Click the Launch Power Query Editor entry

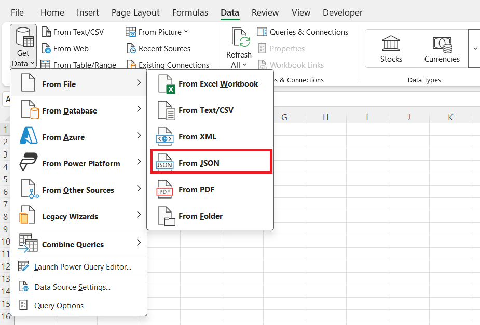[x=79, y=267]
